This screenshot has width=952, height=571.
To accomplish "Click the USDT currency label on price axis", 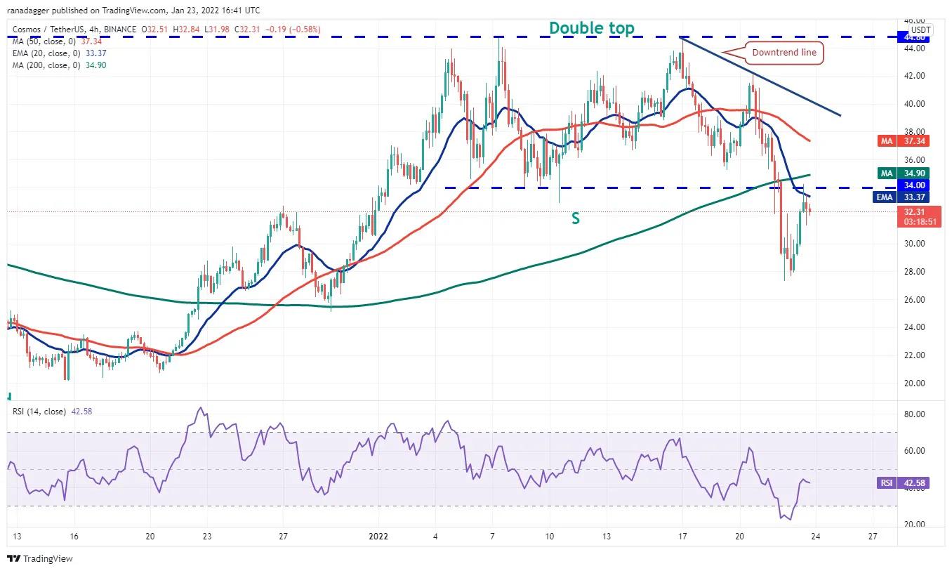I will (x=920, y=30).
